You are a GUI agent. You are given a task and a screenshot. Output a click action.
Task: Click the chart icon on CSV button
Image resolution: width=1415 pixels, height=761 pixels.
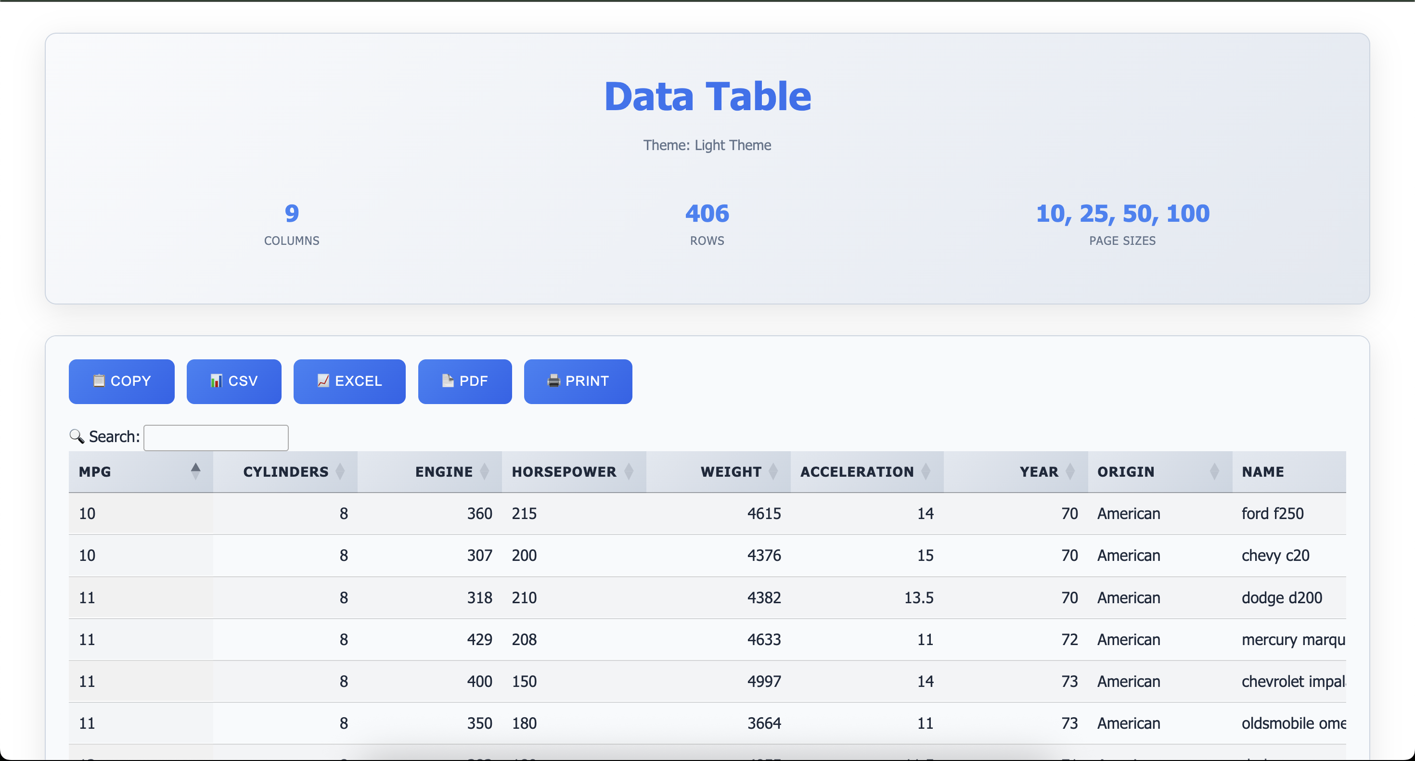[217, 380]
